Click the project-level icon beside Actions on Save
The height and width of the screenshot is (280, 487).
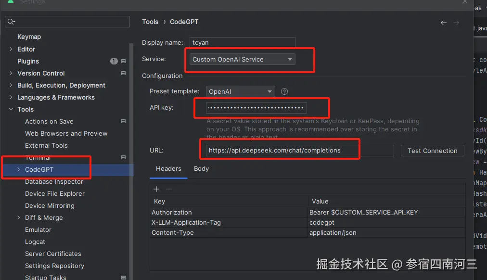pyautogui.click(x=124, y=121)
